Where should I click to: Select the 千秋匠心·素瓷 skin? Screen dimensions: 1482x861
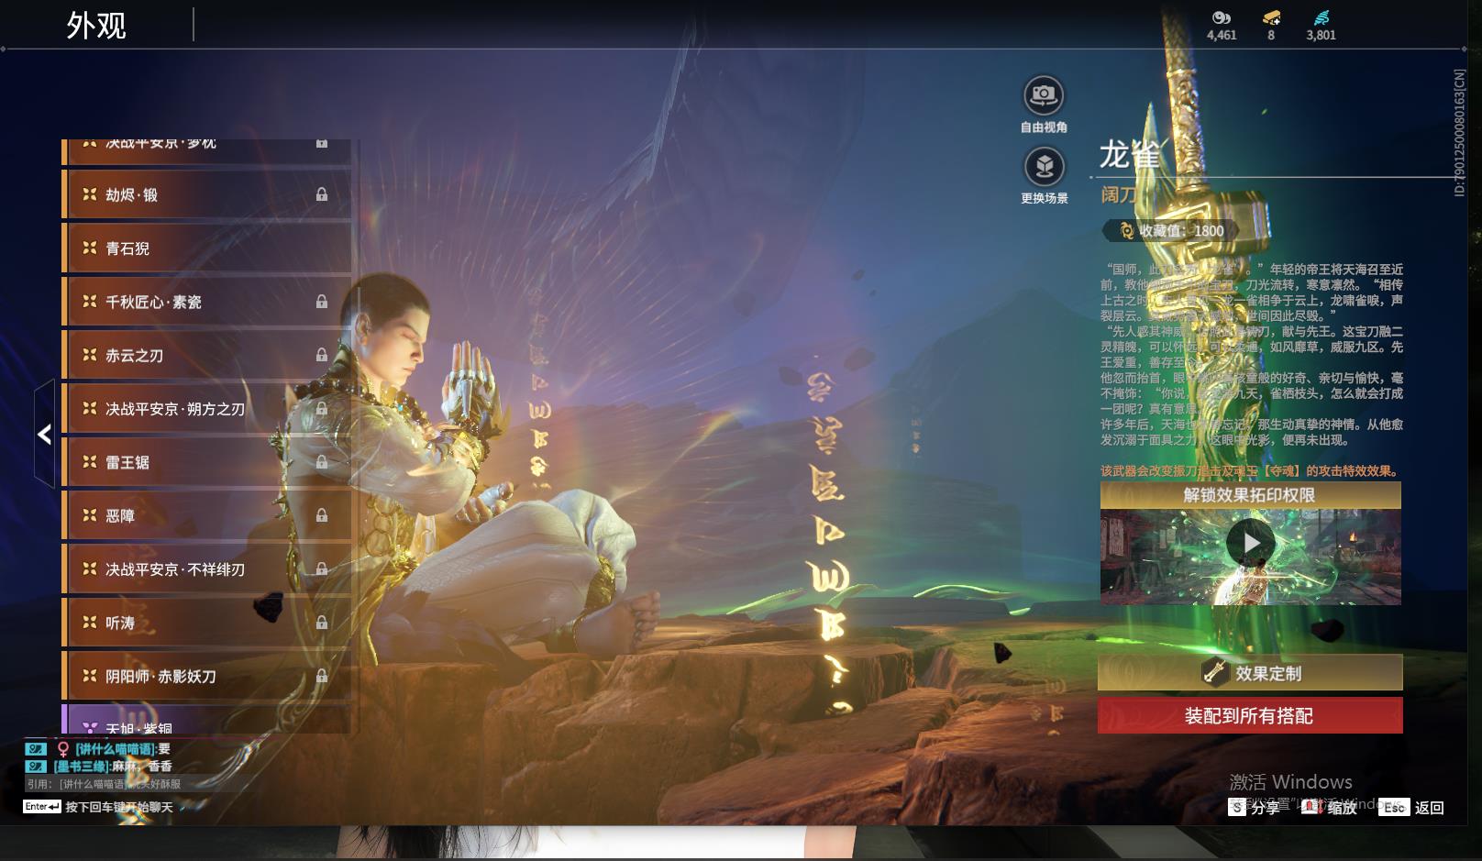click(x=206, y=302)
